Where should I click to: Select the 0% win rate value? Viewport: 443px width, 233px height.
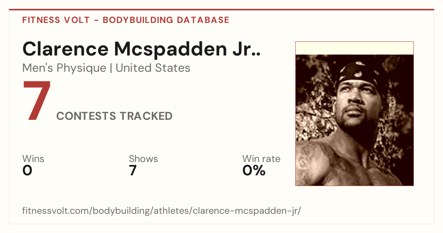coord(254,170)
